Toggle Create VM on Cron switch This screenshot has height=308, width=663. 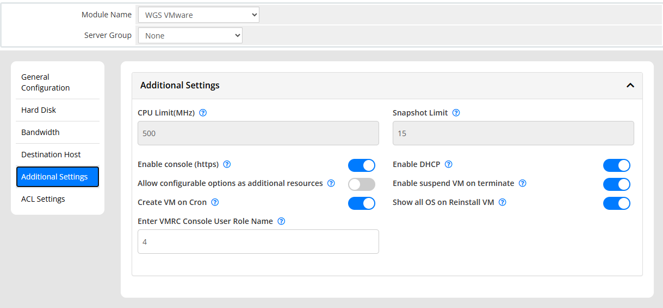(x=362, y=203)
